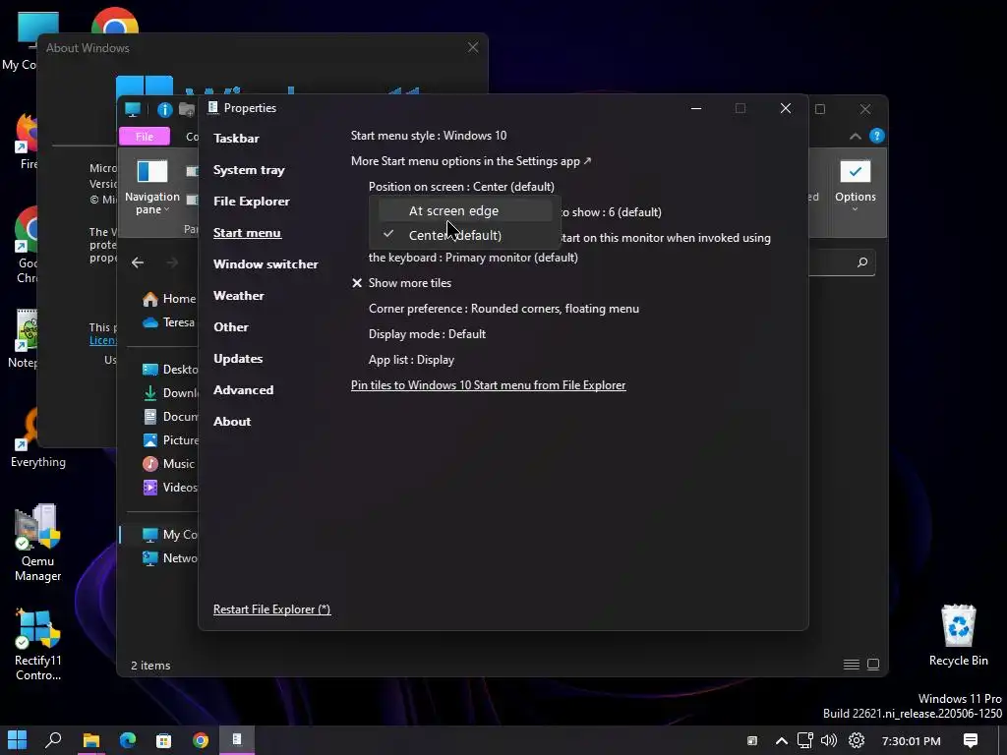Go back using Explorer back arrow
The height and width of the screenshot is (755, 1007).
(x=138, y=262)
